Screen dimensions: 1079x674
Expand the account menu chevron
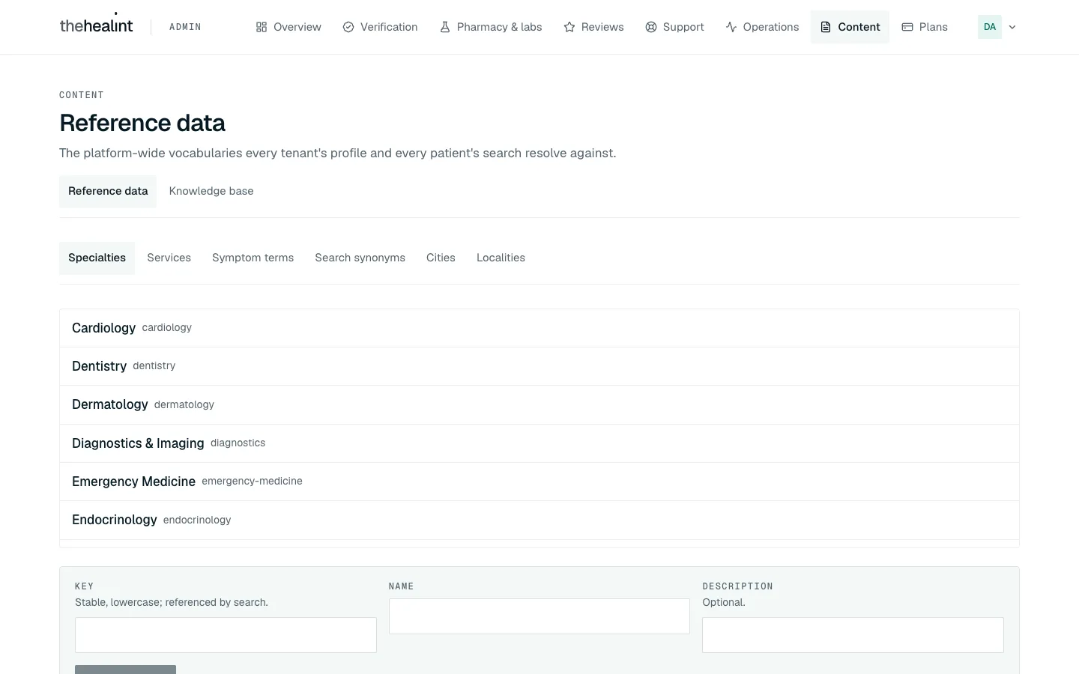tap(1012, 27)
